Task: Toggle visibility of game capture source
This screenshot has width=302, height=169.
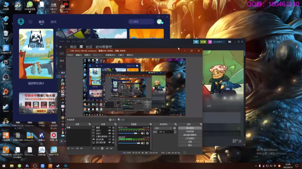Action: pyautogui.click(x=109, y=139)
